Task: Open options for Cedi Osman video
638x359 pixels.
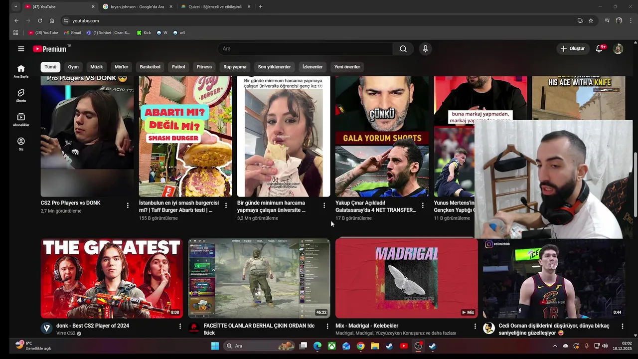Action: tap(623, 326)
